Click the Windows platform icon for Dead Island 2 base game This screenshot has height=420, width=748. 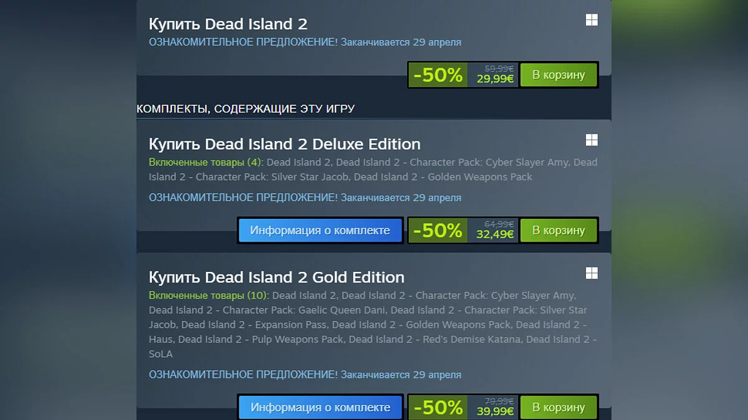pyautogui.click(x=592, y=21)
